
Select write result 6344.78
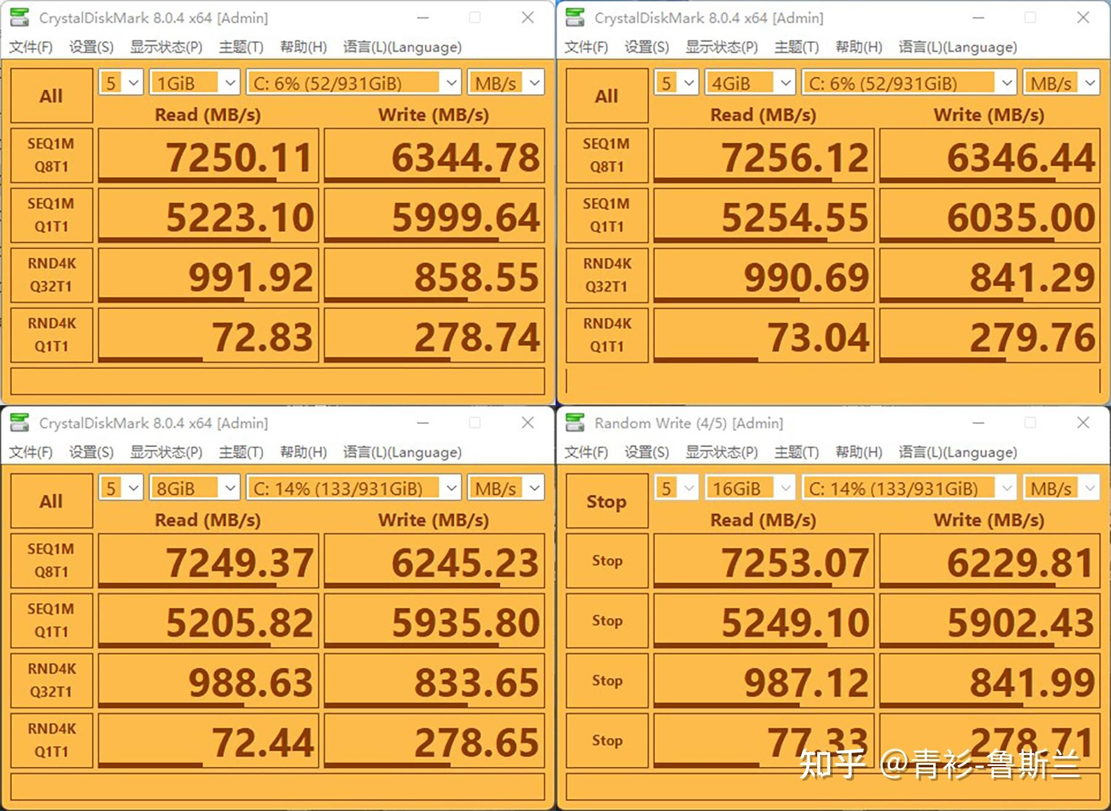pyautogui.click(x=435, y=155)
